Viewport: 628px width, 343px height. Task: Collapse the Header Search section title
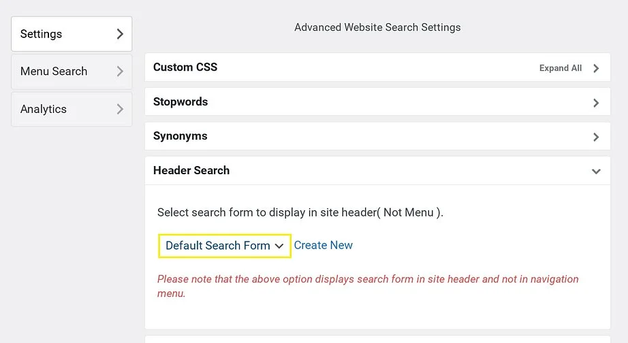point(191,171)
